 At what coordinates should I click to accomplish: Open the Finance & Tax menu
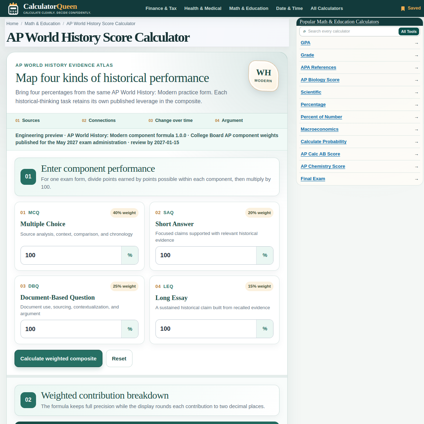coord(161,8)
